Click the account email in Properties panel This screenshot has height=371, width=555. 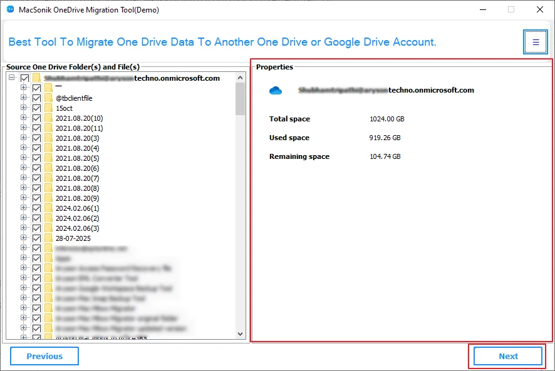tap(386, 90)
